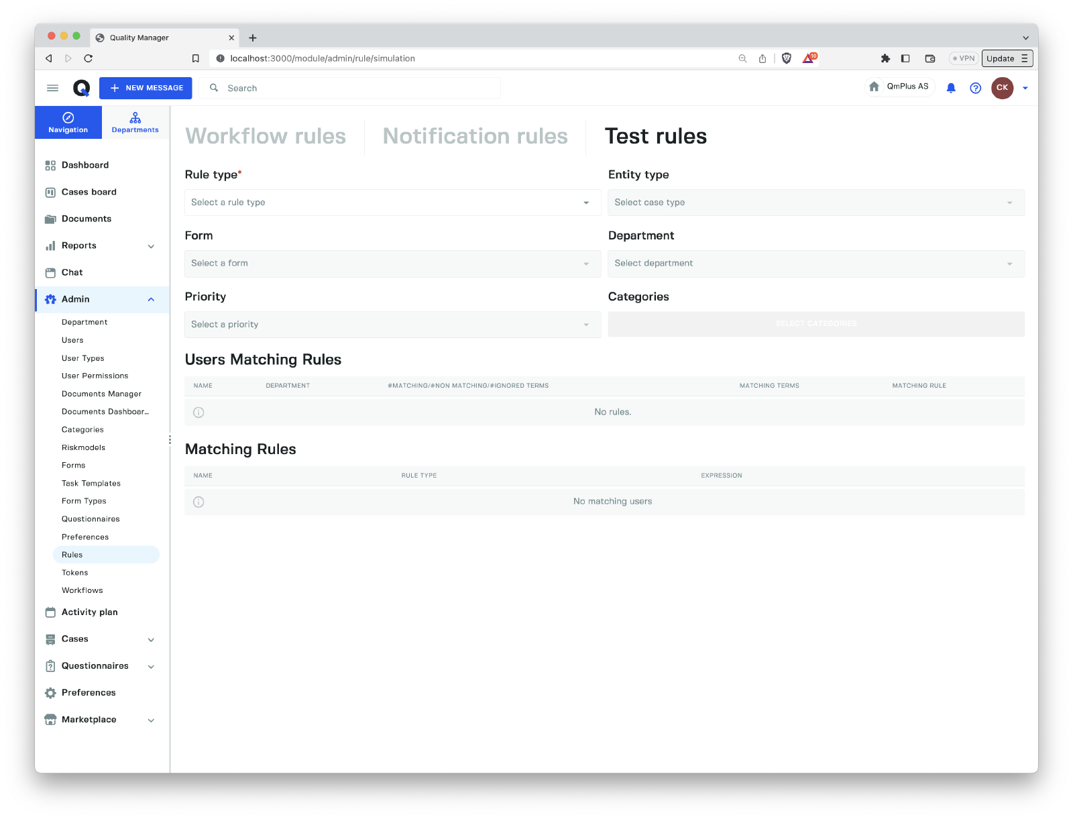Switch to the Departments sidebar tab
The height and width of the screenshot is (819, 1073).
(135, 123)
